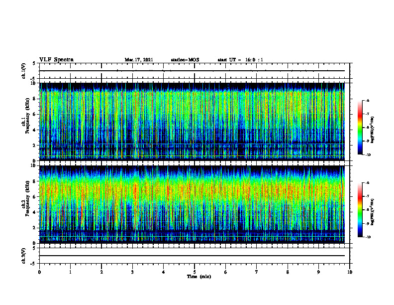Click the ch.2 spectrogram color scale bar
This screenshot has width=394, height=305.
360,210
